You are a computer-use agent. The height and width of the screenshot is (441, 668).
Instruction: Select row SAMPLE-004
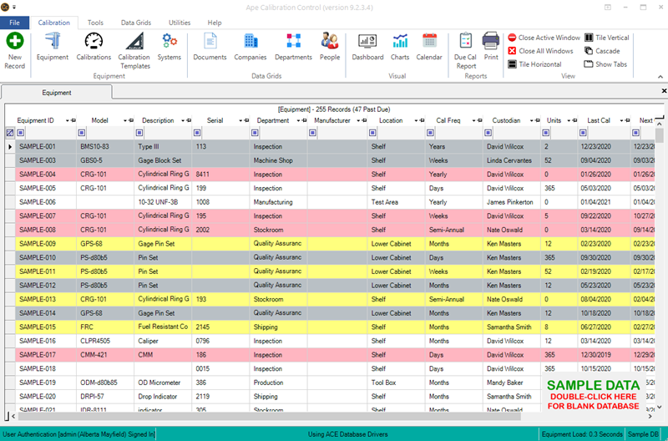point(335,175)
